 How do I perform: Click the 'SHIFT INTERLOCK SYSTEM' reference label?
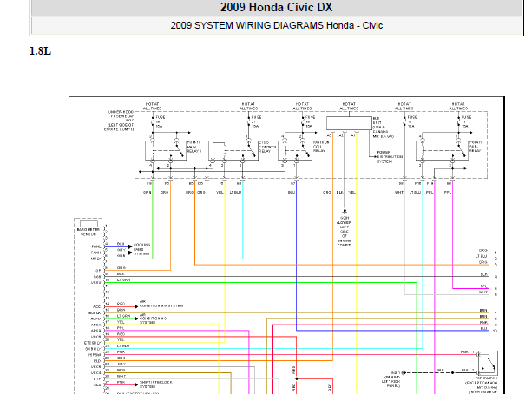point(155,384)
